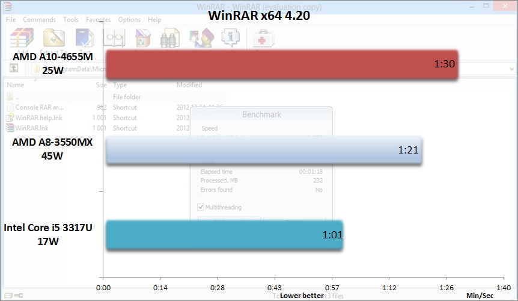Open the Info toolbar icon

tap(230, 38)
